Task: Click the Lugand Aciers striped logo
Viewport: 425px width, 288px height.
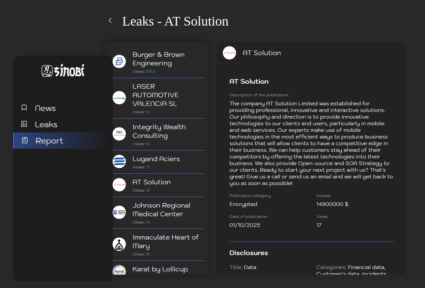Action: (x=119, y=161)
